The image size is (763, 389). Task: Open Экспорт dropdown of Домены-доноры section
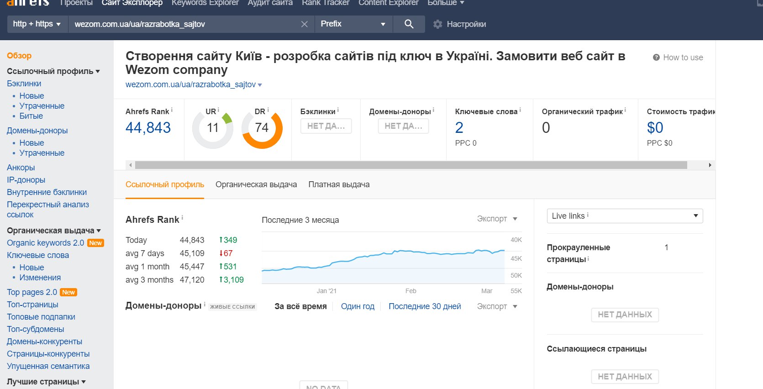pos(497,306)
